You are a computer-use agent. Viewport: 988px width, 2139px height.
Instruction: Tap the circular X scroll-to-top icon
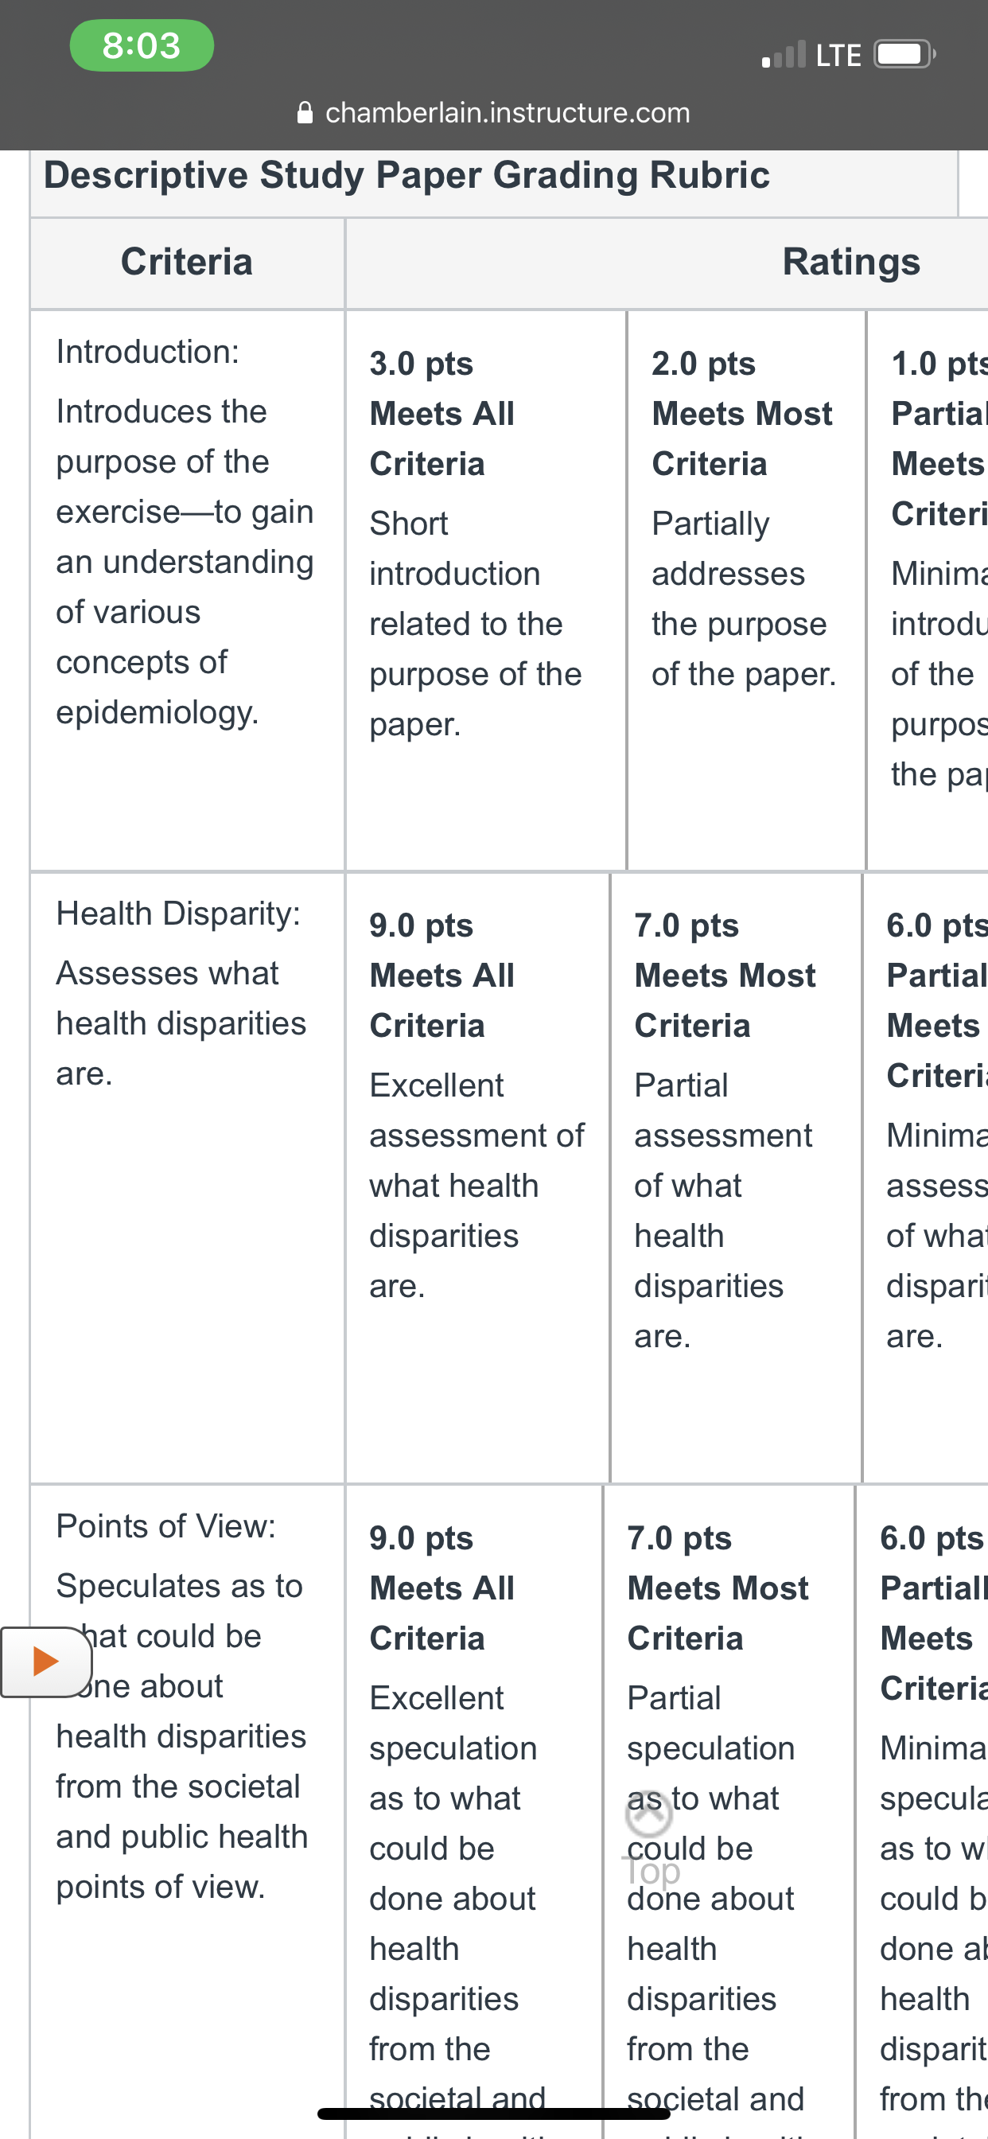tap(648, 1814)
